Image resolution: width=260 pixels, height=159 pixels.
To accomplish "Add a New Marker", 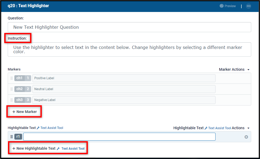I will pyautogui.click(x=24, y=112).
